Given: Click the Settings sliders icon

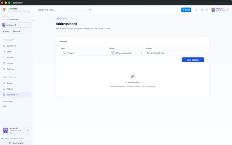Looking at the screenshot, I should 4,69.
